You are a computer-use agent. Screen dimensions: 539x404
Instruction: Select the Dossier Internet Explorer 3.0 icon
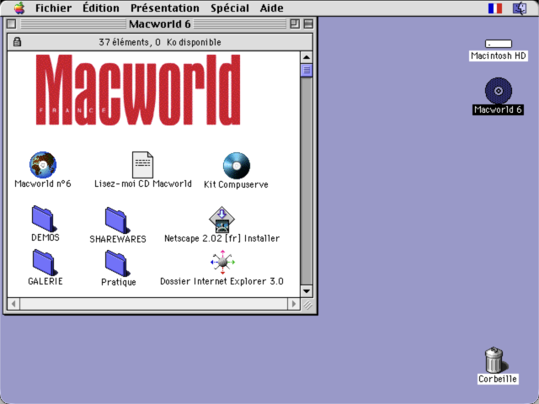(222, 263)
